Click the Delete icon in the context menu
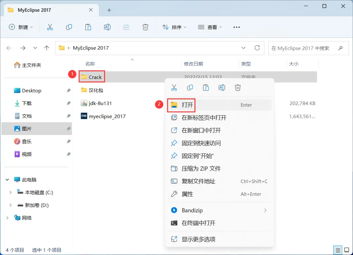 [238, 88]
